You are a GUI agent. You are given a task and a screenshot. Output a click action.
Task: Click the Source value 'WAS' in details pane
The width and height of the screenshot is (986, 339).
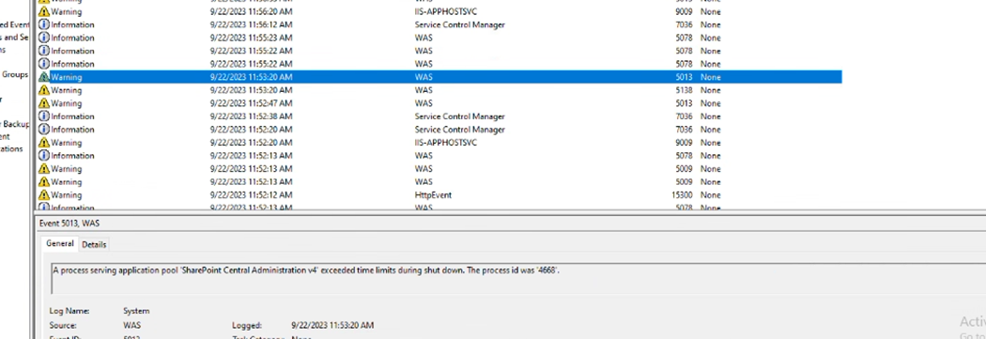[x=132, y=325]
